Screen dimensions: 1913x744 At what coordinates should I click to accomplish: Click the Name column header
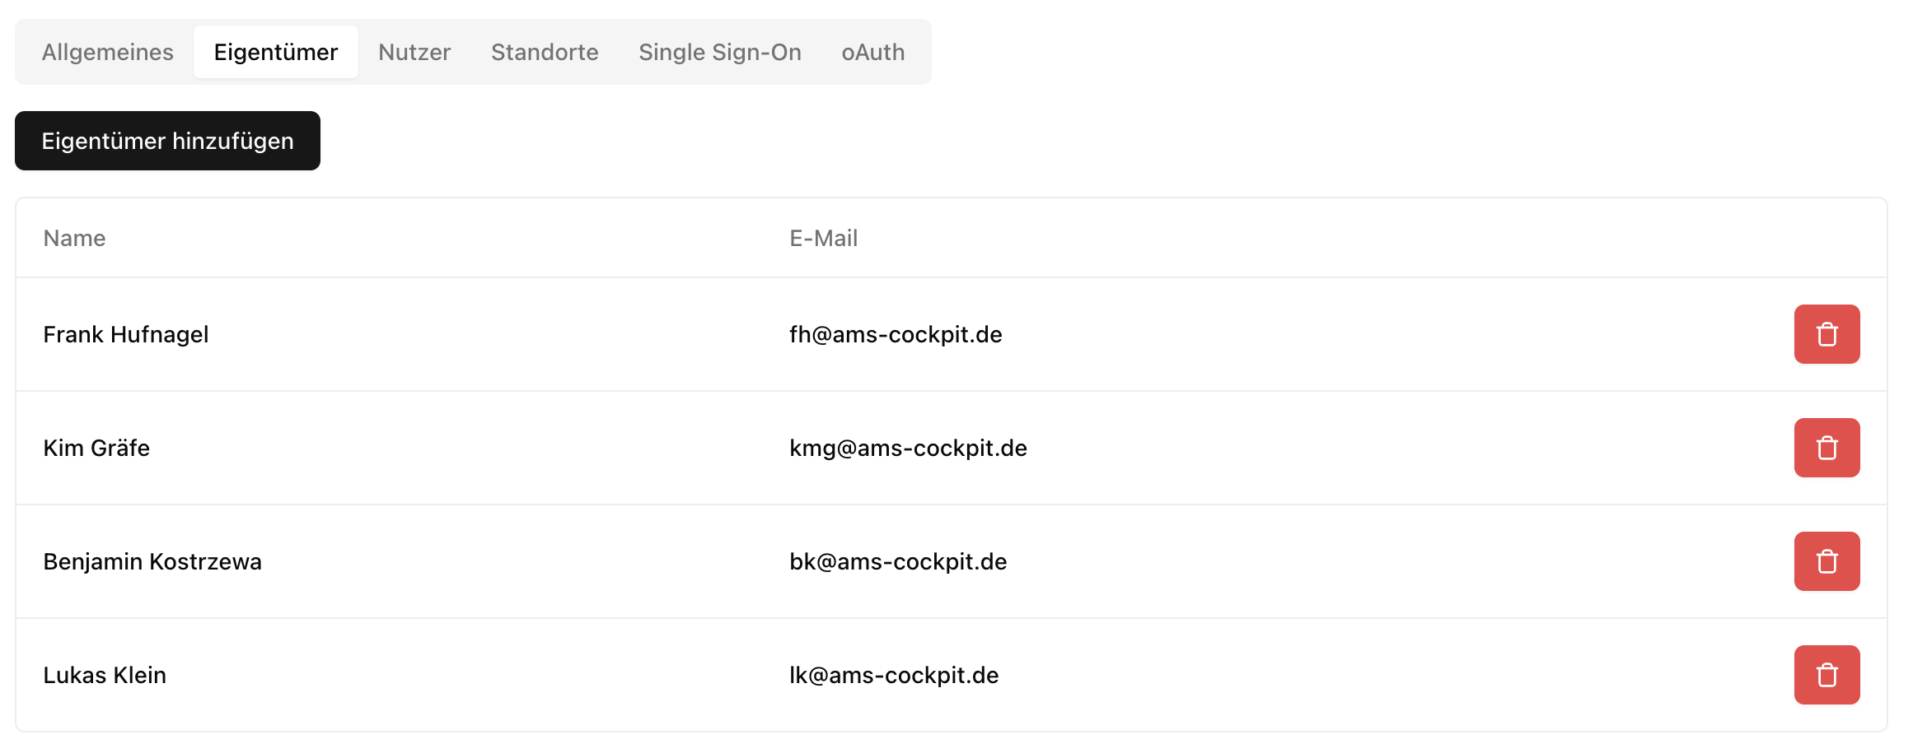[x=74, y=238]
